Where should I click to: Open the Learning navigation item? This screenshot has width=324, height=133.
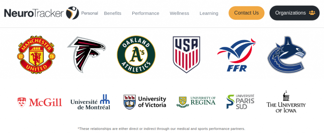pos(209,13)
